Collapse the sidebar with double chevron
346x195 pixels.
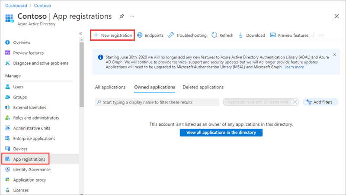[x=80, y=33]
